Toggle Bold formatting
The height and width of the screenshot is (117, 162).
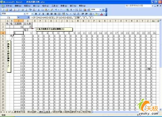pyautogui.click(x=36, y=14)
